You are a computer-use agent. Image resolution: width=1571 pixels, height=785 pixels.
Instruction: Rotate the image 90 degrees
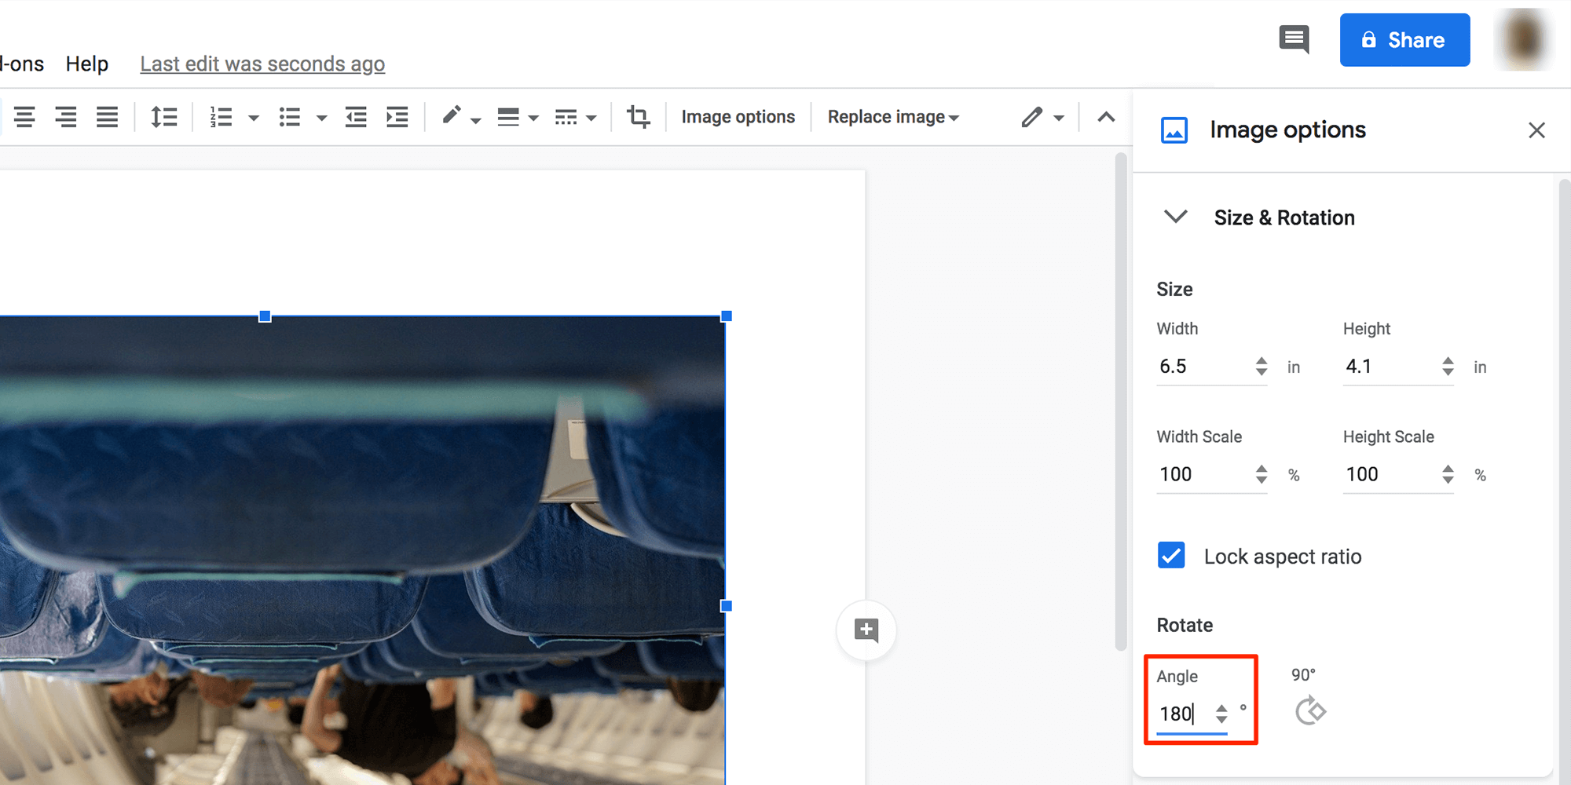[1310, 711]
